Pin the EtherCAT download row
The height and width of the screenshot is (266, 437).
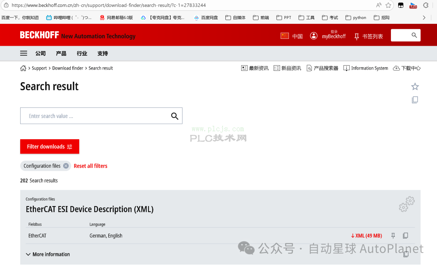[393, 236]
